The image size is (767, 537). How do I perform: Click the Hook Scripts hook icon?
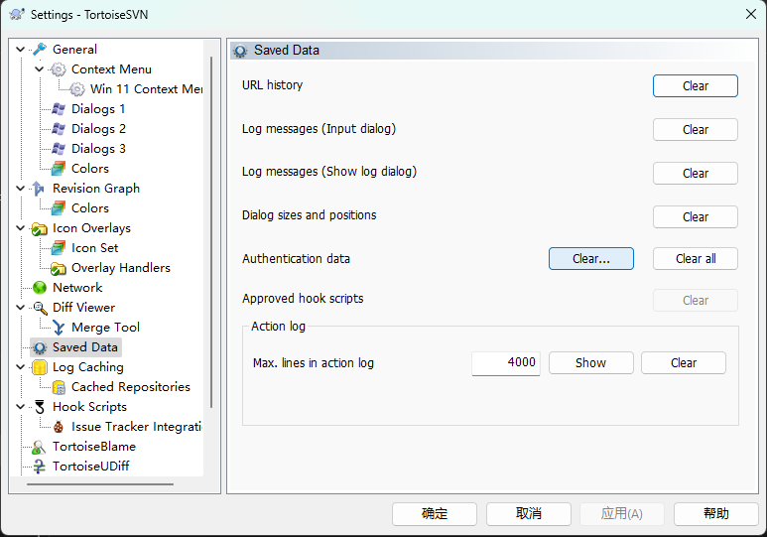(x=39, y=407)
